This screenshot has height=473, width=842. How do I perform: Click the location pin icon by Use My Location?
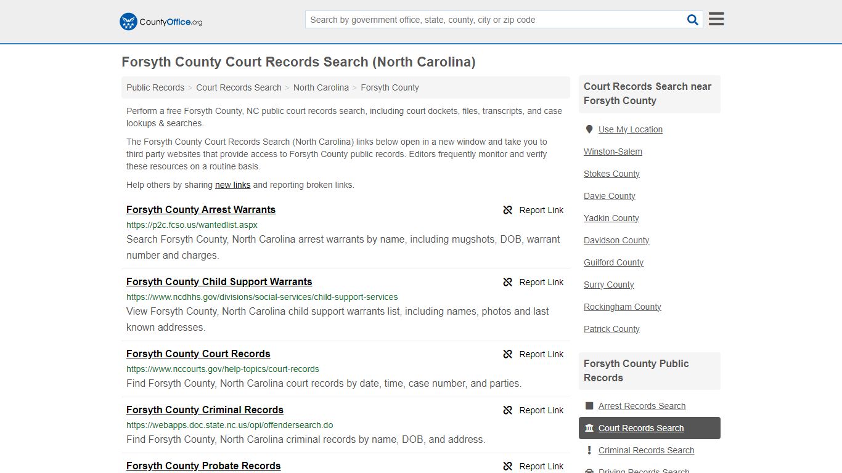589,129
